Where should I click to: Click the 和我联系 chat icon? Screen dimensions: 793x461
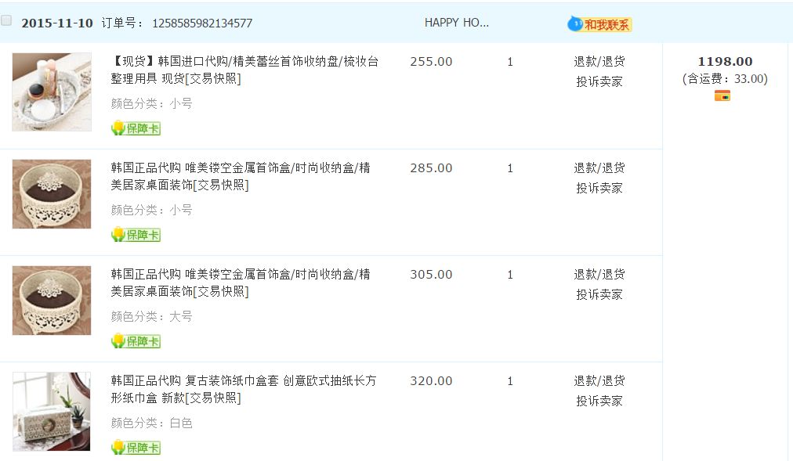[599, 24]
